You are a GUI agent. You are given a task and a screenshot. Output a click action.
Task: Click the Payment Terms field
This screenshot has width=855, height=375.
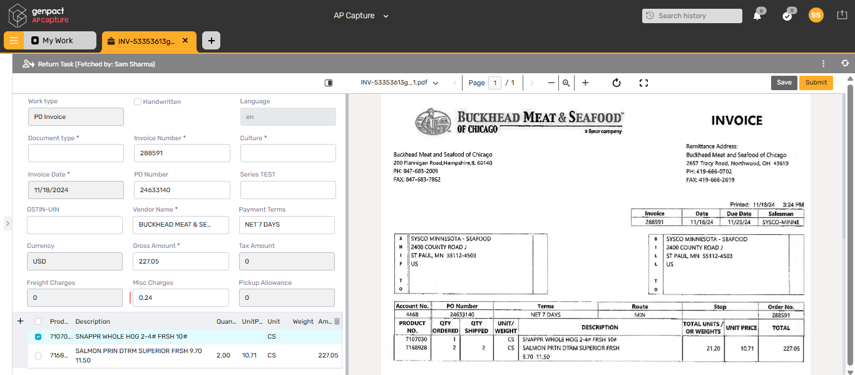pos(287,225)
